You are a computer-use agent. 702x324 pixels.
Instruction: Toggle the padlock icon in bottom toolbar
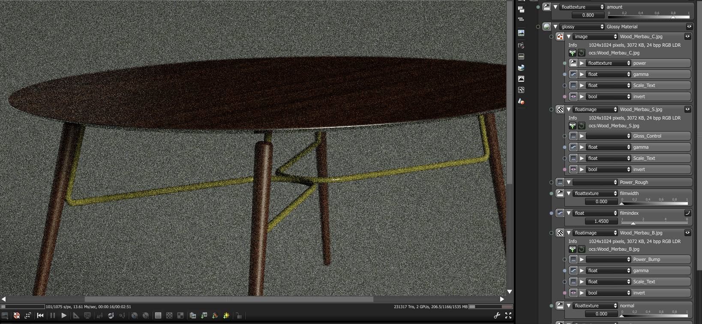239,315
